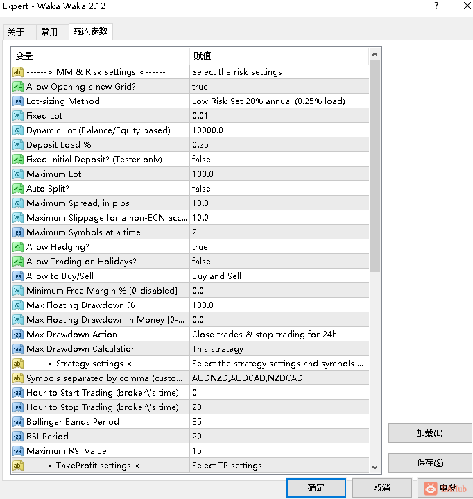Click the icon next to Maximum Lot

click(18, 174)
